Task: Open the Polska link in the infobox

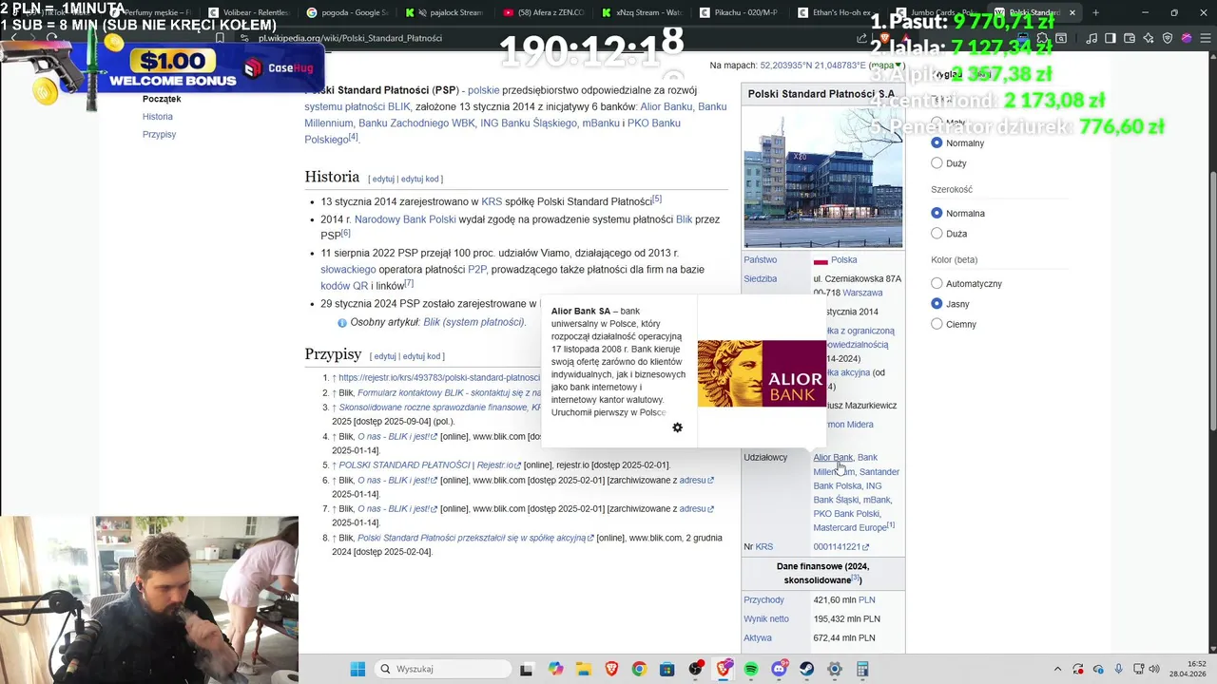Action: tap(843, 260)
